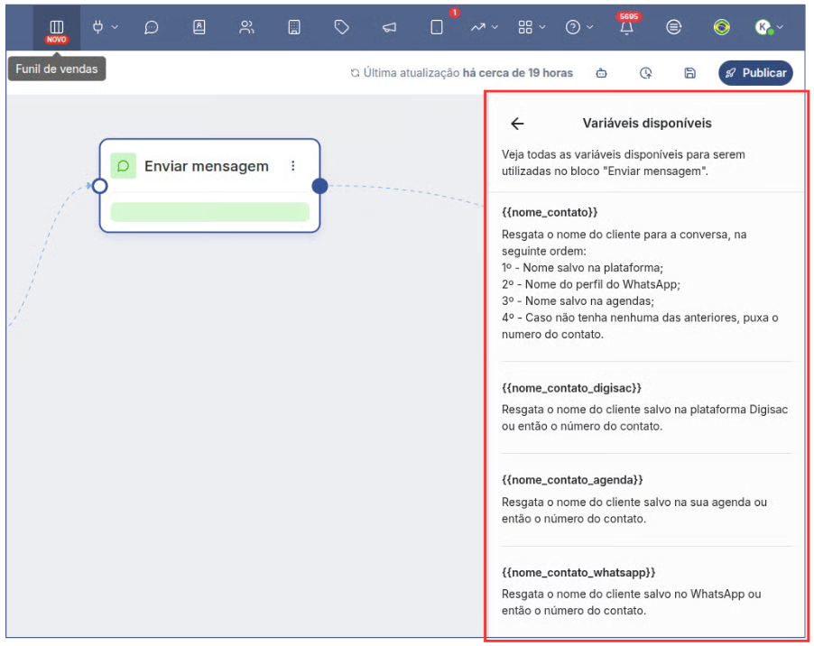Open the grid apps menu

click(x=531, y=27)
